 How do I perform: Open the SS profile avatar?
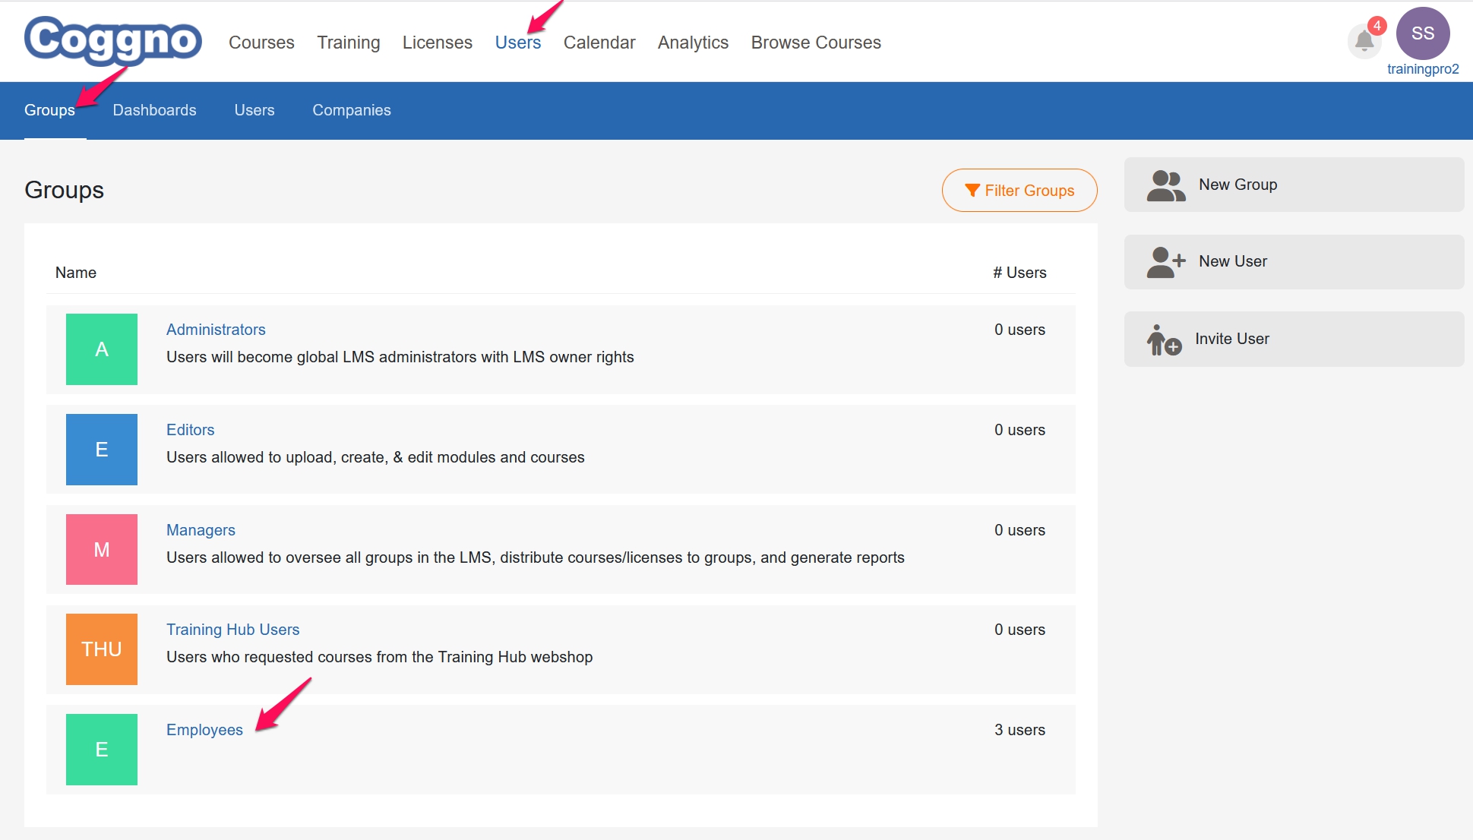[x=1423, y=33]
